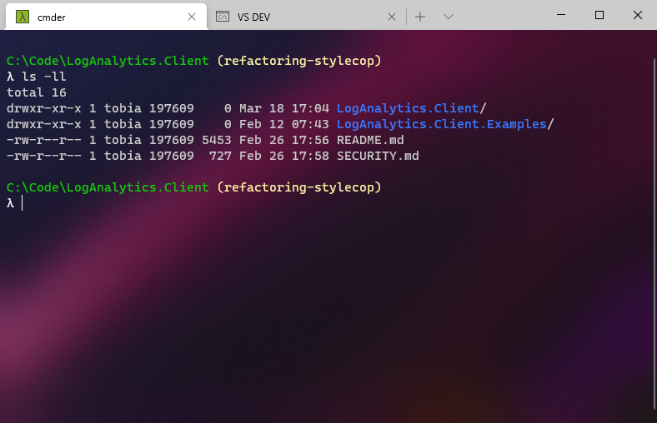Minimize the terminal window
Viewport: 657px width, 423px height.
click(x=560, y=15)
